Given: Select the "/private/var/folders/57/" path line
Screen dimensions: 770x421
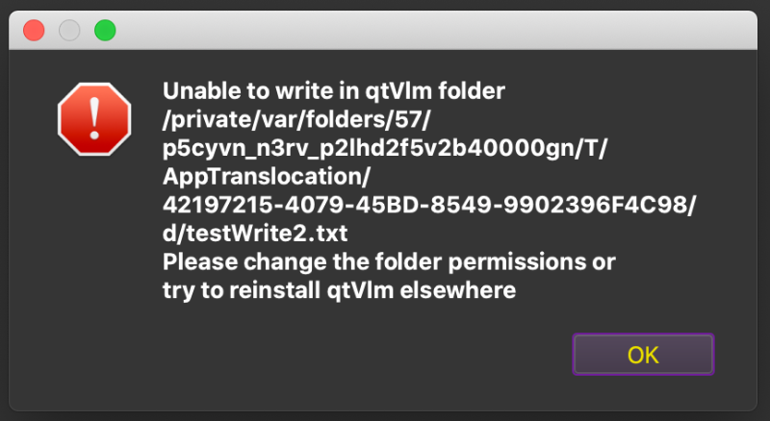Looking at the screenshot, I should click(x=296, y=120).
